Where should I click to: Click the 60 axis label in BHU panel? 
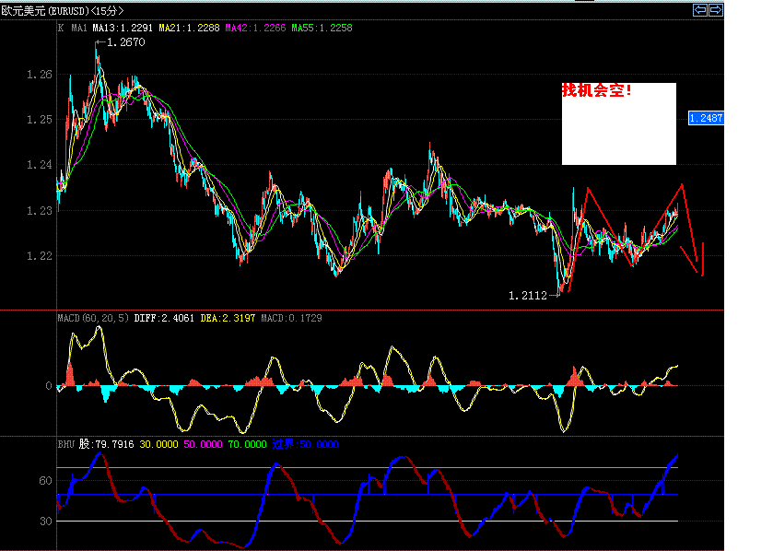45,481
